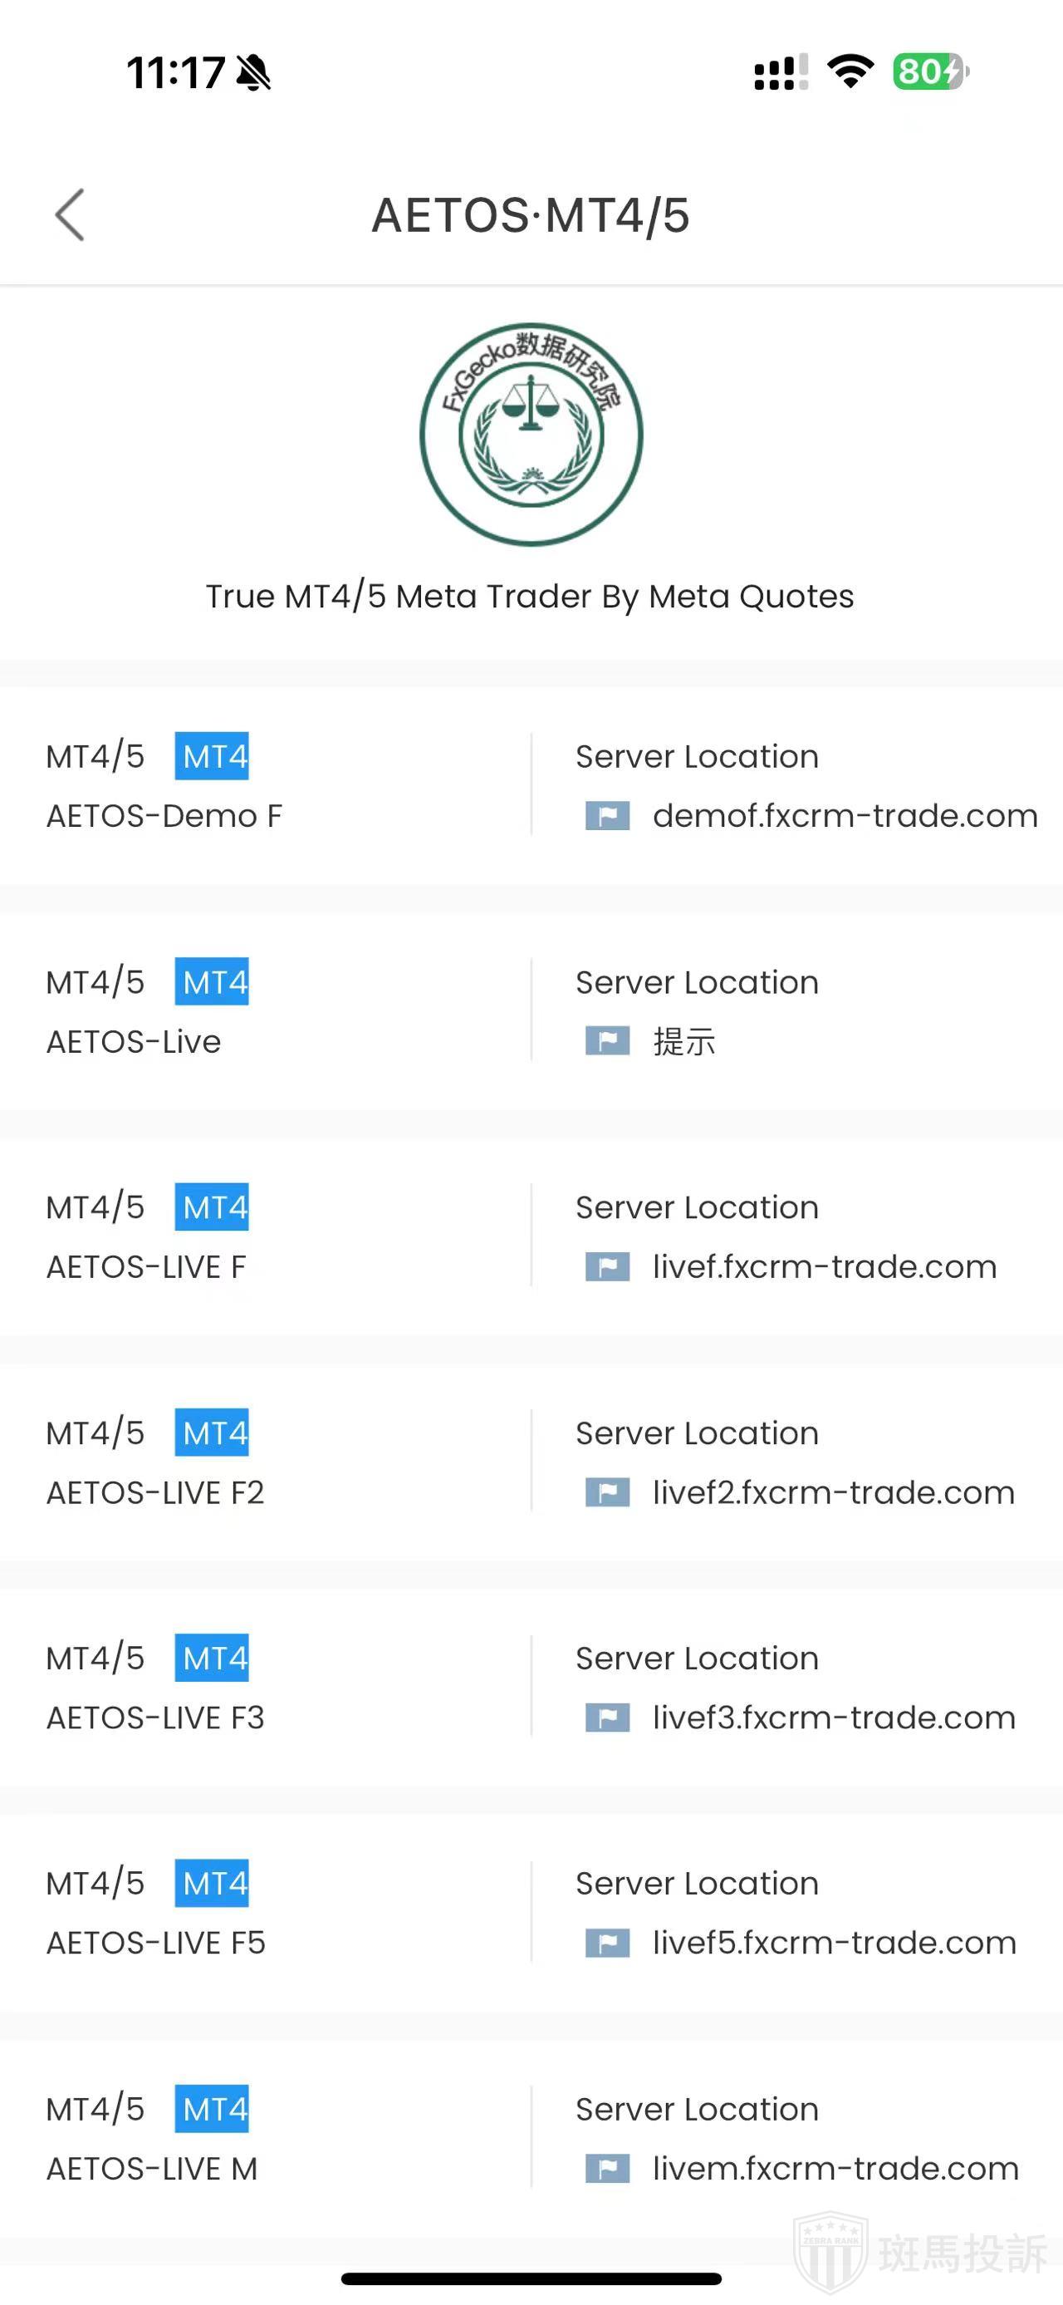Open the livem.fxcrm-trade.com server link
This screenshot has width=1063, height=2305.
[x=835, y=2169]
